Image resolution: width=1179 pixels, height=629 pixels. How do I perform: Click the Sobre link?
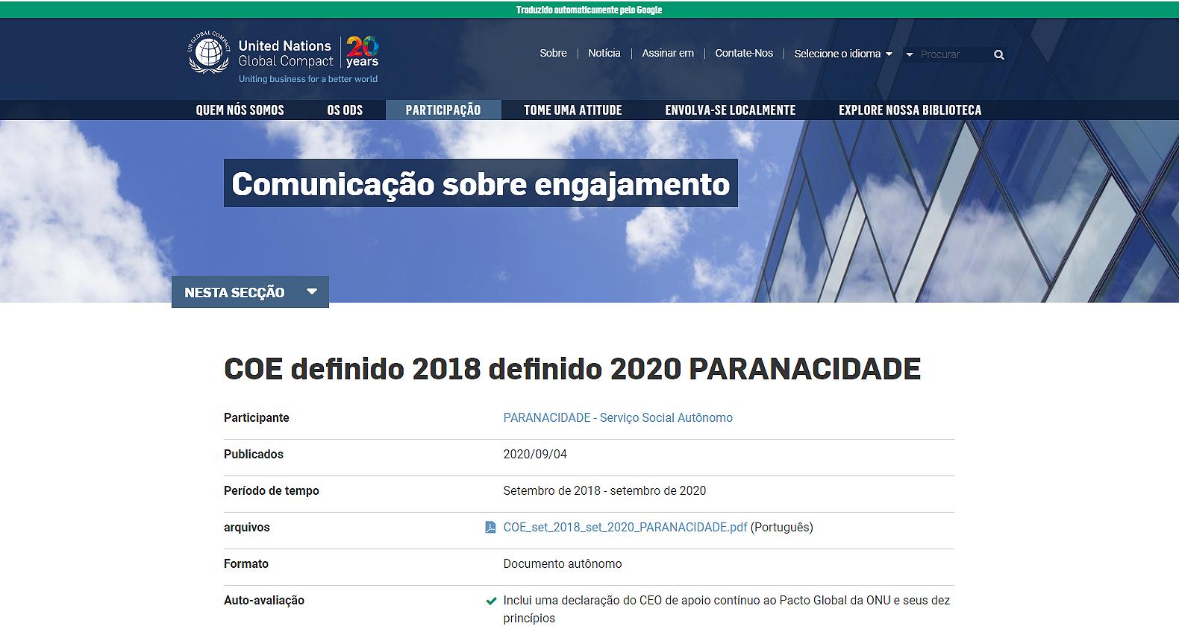553,53
